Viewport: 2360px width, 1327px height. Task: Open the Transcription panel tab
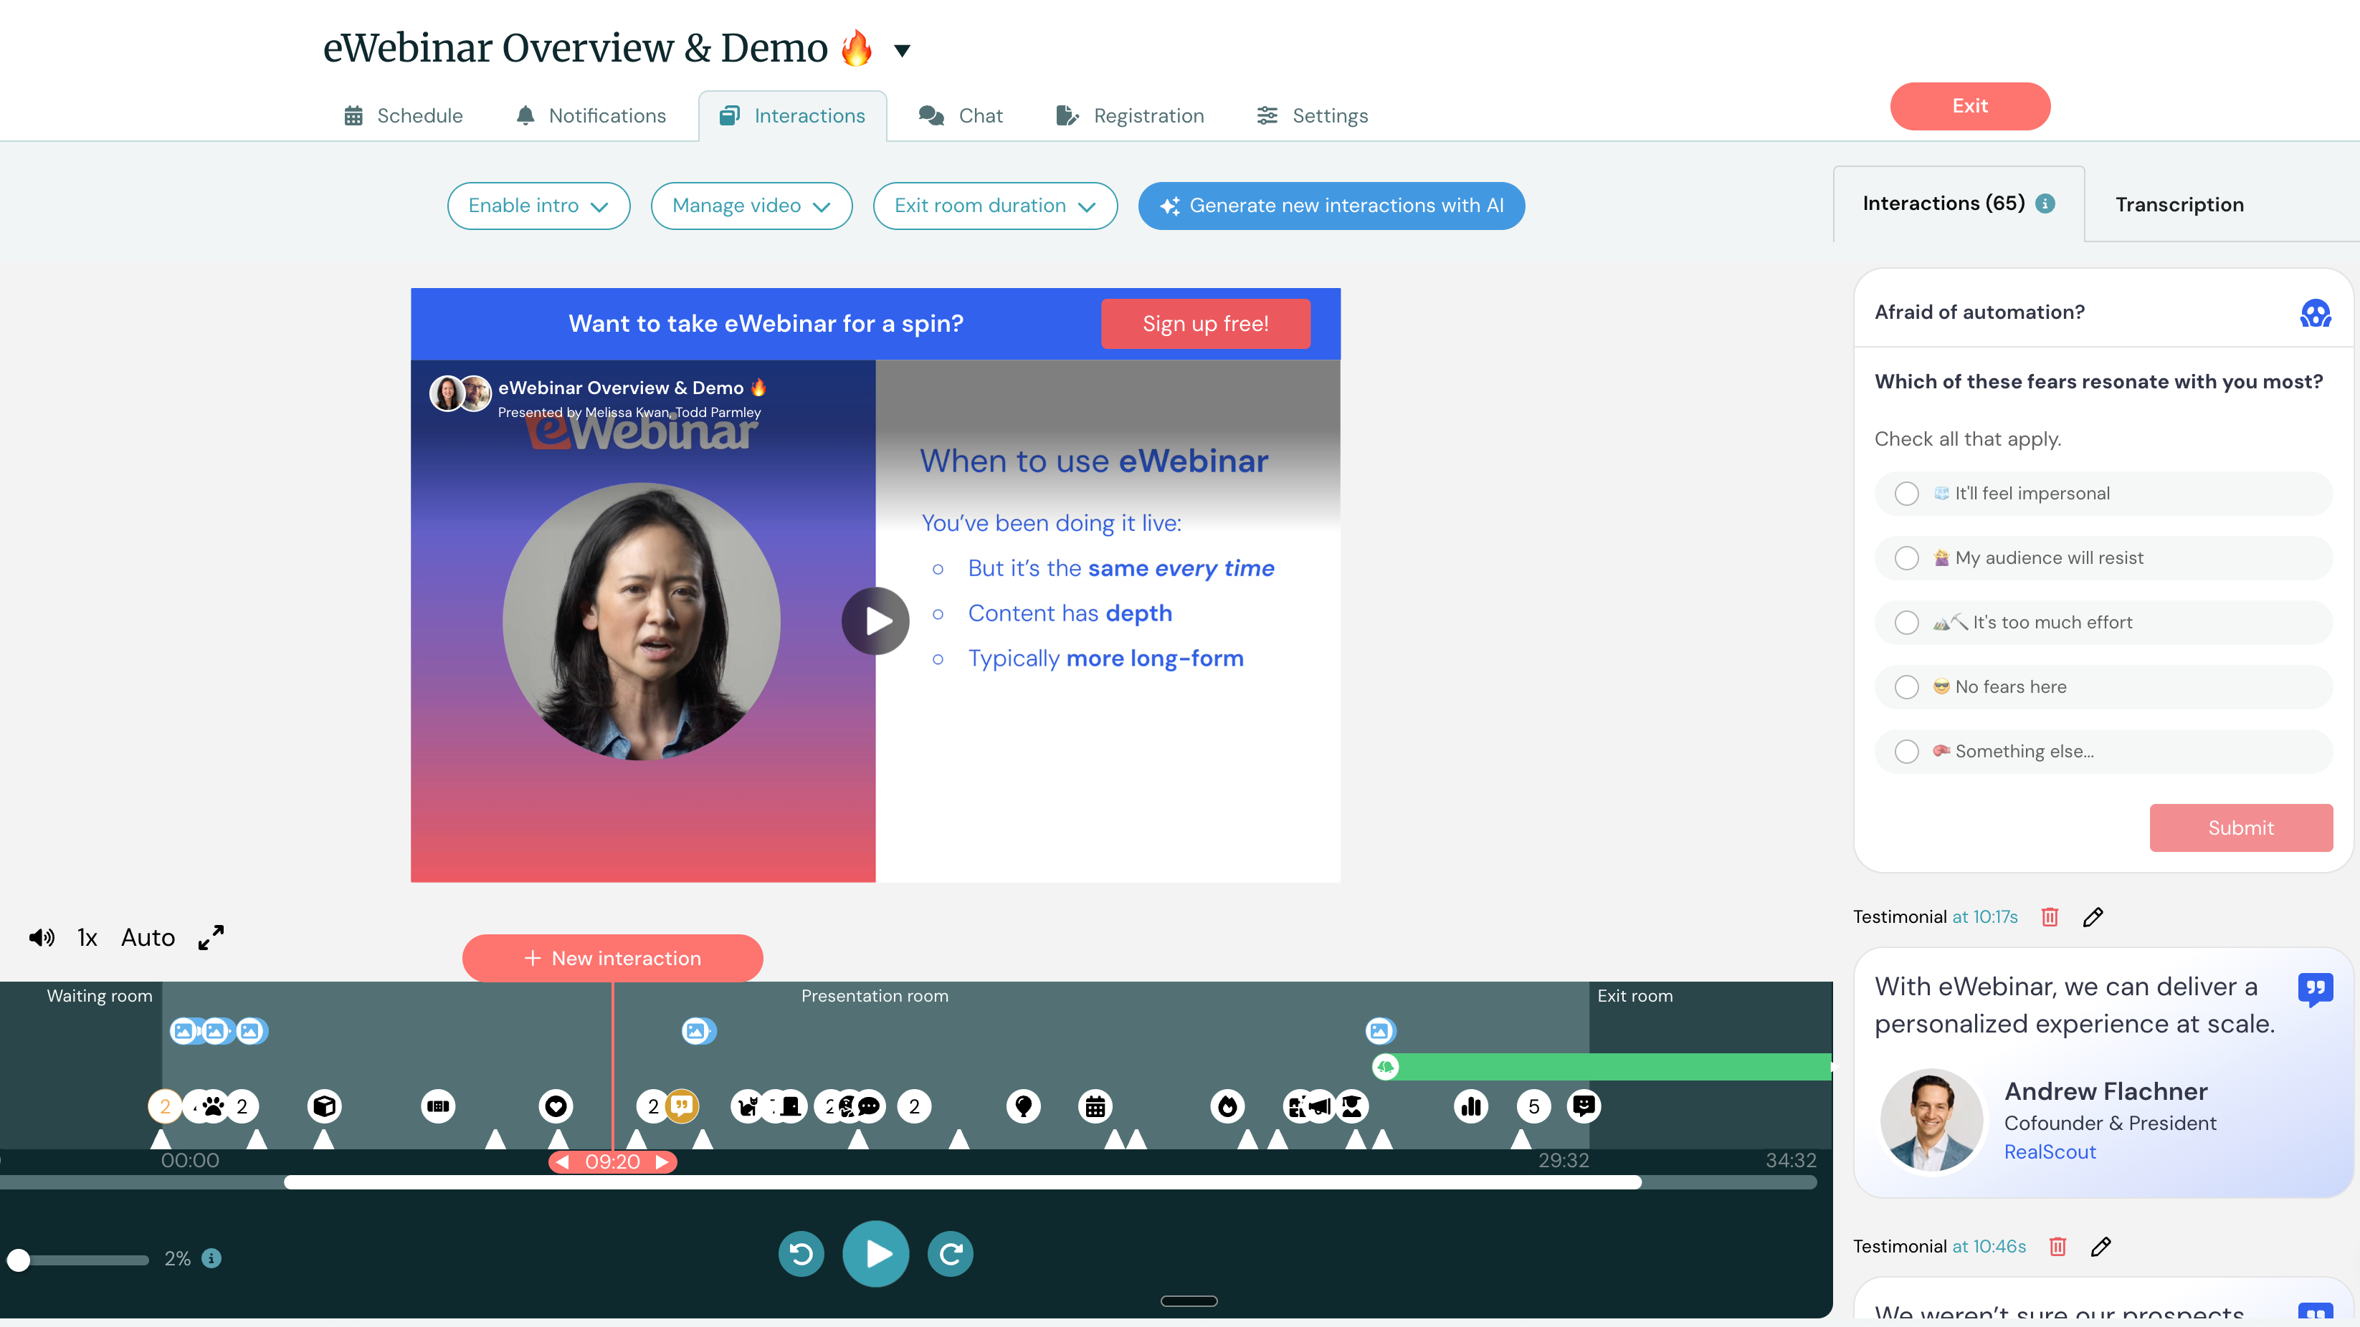(2179, 205)
